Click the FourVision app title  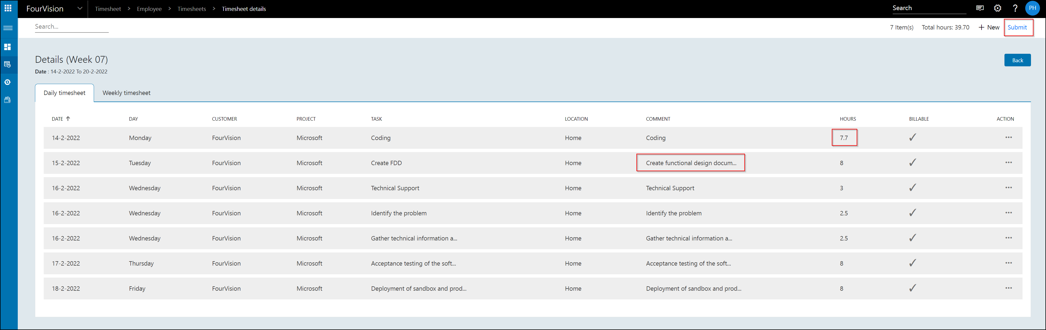tap(45, 9)
